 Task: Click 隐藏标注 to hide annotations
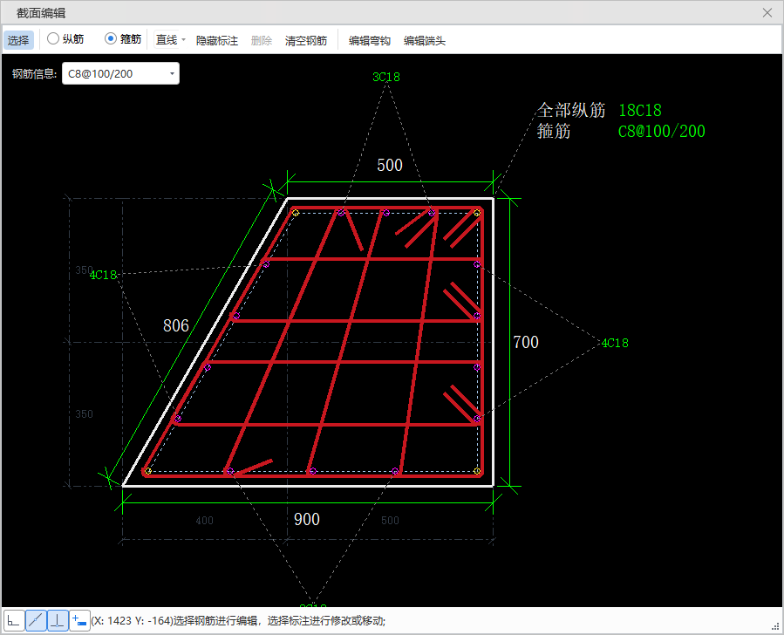coord(217,40)
